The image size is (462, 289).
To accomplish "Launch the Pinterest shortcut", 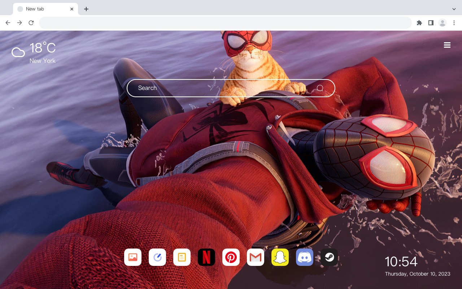I will tap(231, 257).
